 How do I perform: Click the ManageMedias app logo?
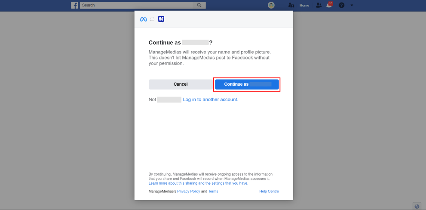coord(161,19)
